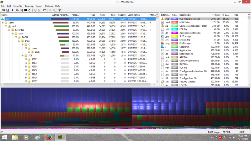Screen dimensions: 251x141
Task: Open the File menu
Action: (x=3, y=6)
